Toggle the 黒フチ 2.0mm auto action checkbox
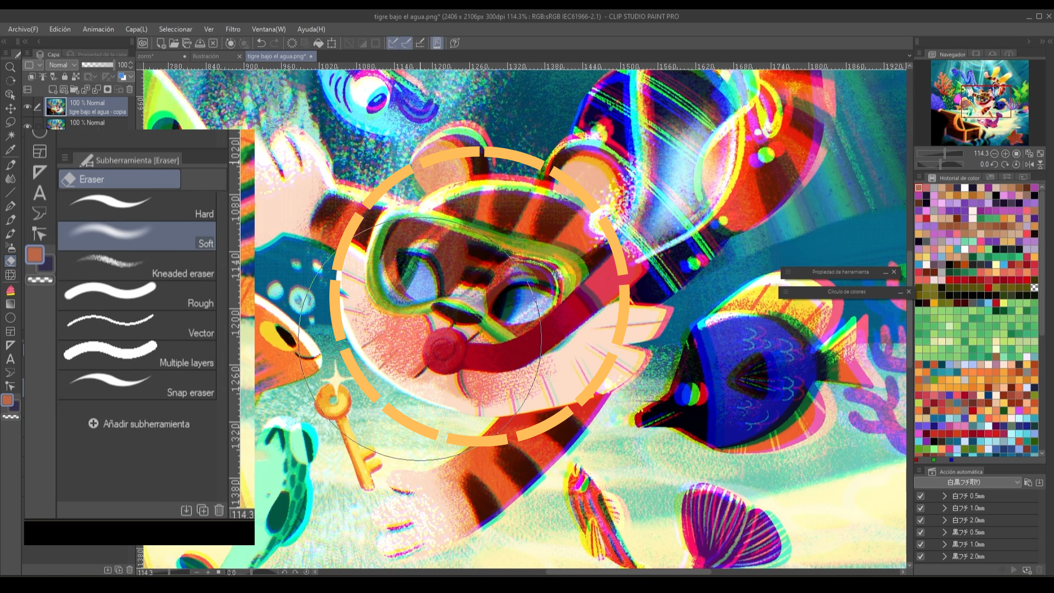Image resolution: width=1054 pixels, height=593 pixels. coord(921,556)
